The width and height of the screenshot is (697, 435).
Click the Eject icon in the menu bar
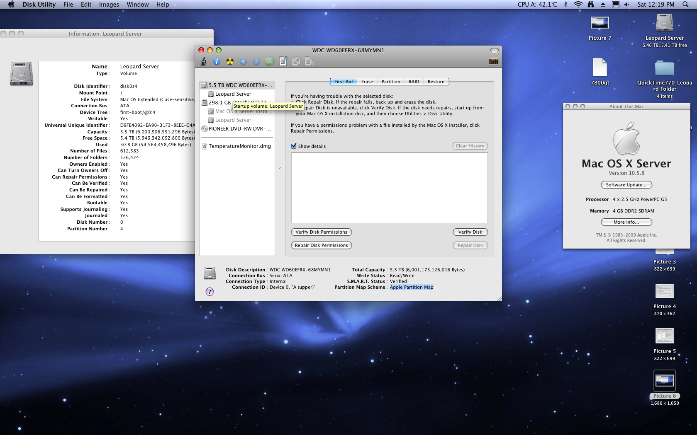[603, 5]
